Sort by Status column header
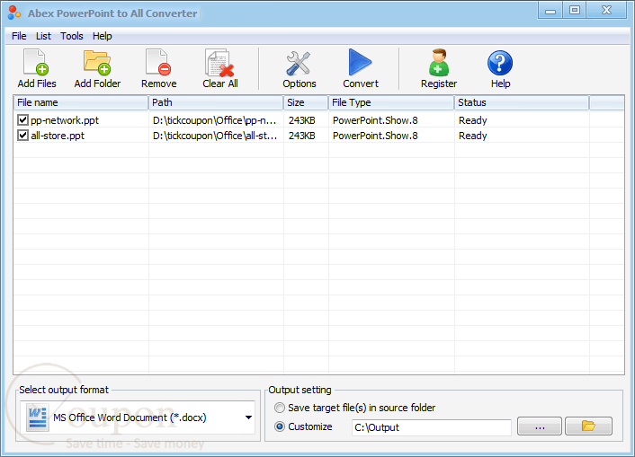 tap(522, 102)
